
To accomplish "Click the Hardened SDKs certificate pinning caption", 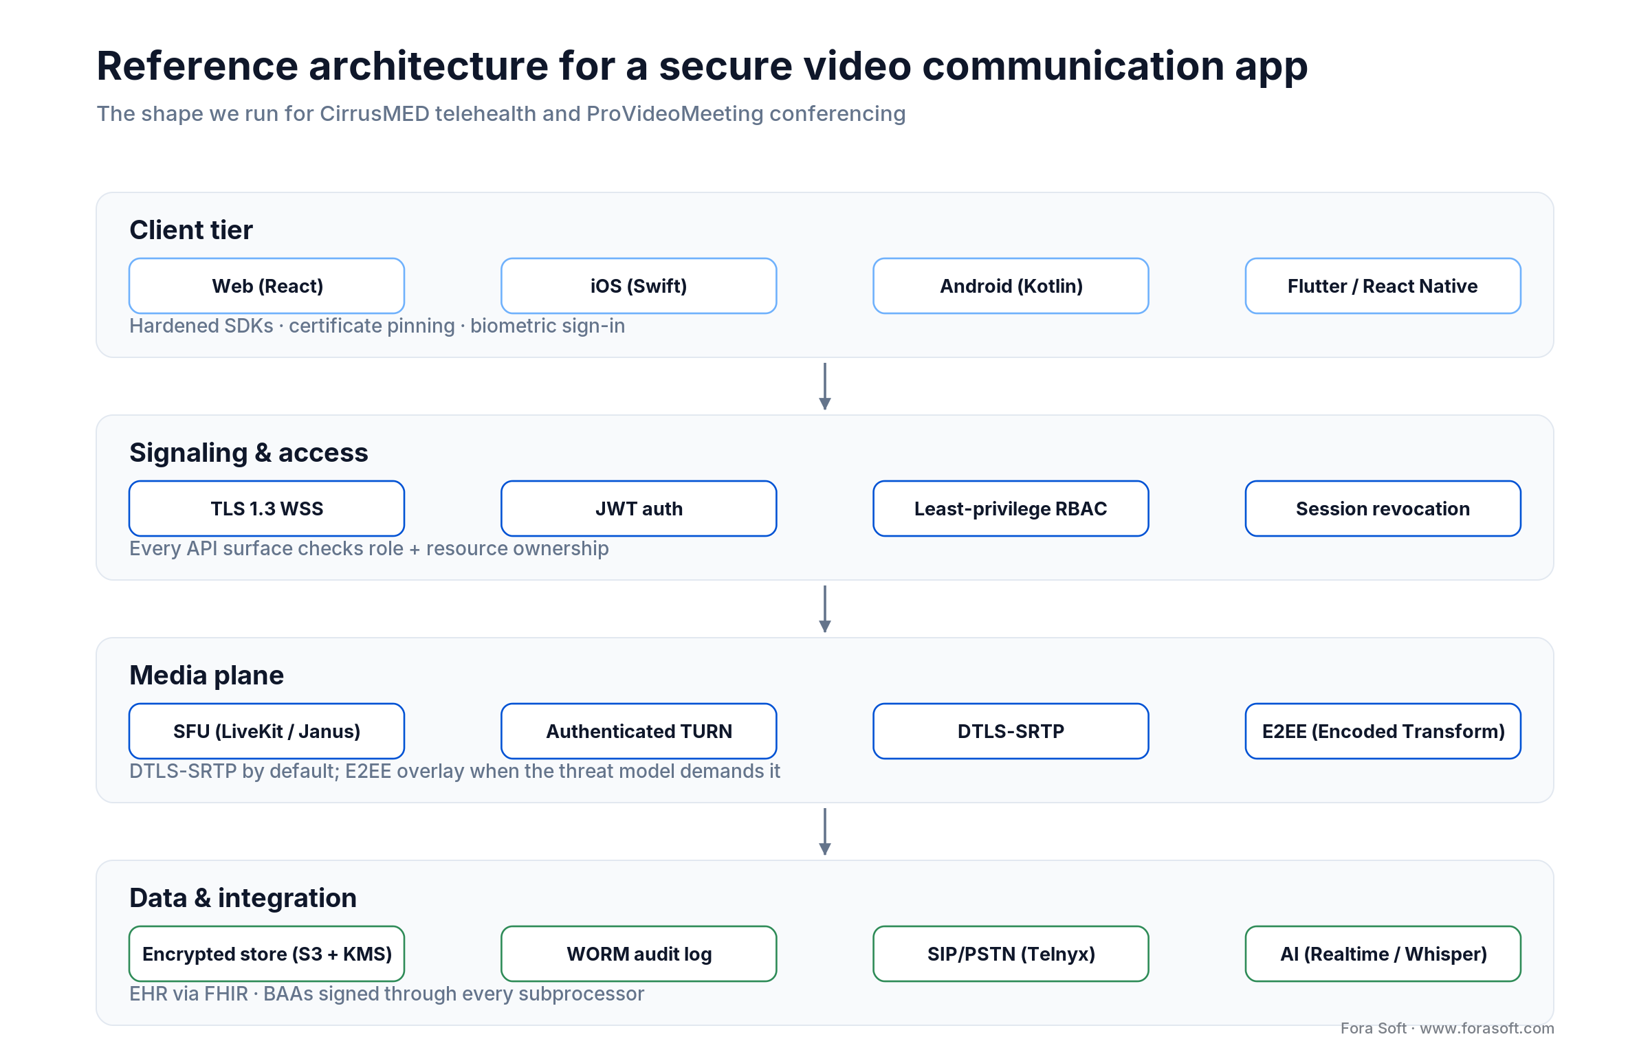I will [377, 326].
